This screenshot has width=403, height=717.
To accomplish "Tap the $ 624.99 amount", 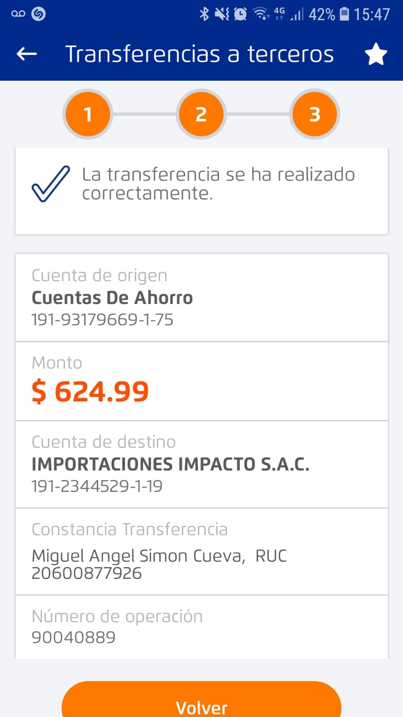I will (90, 391).
